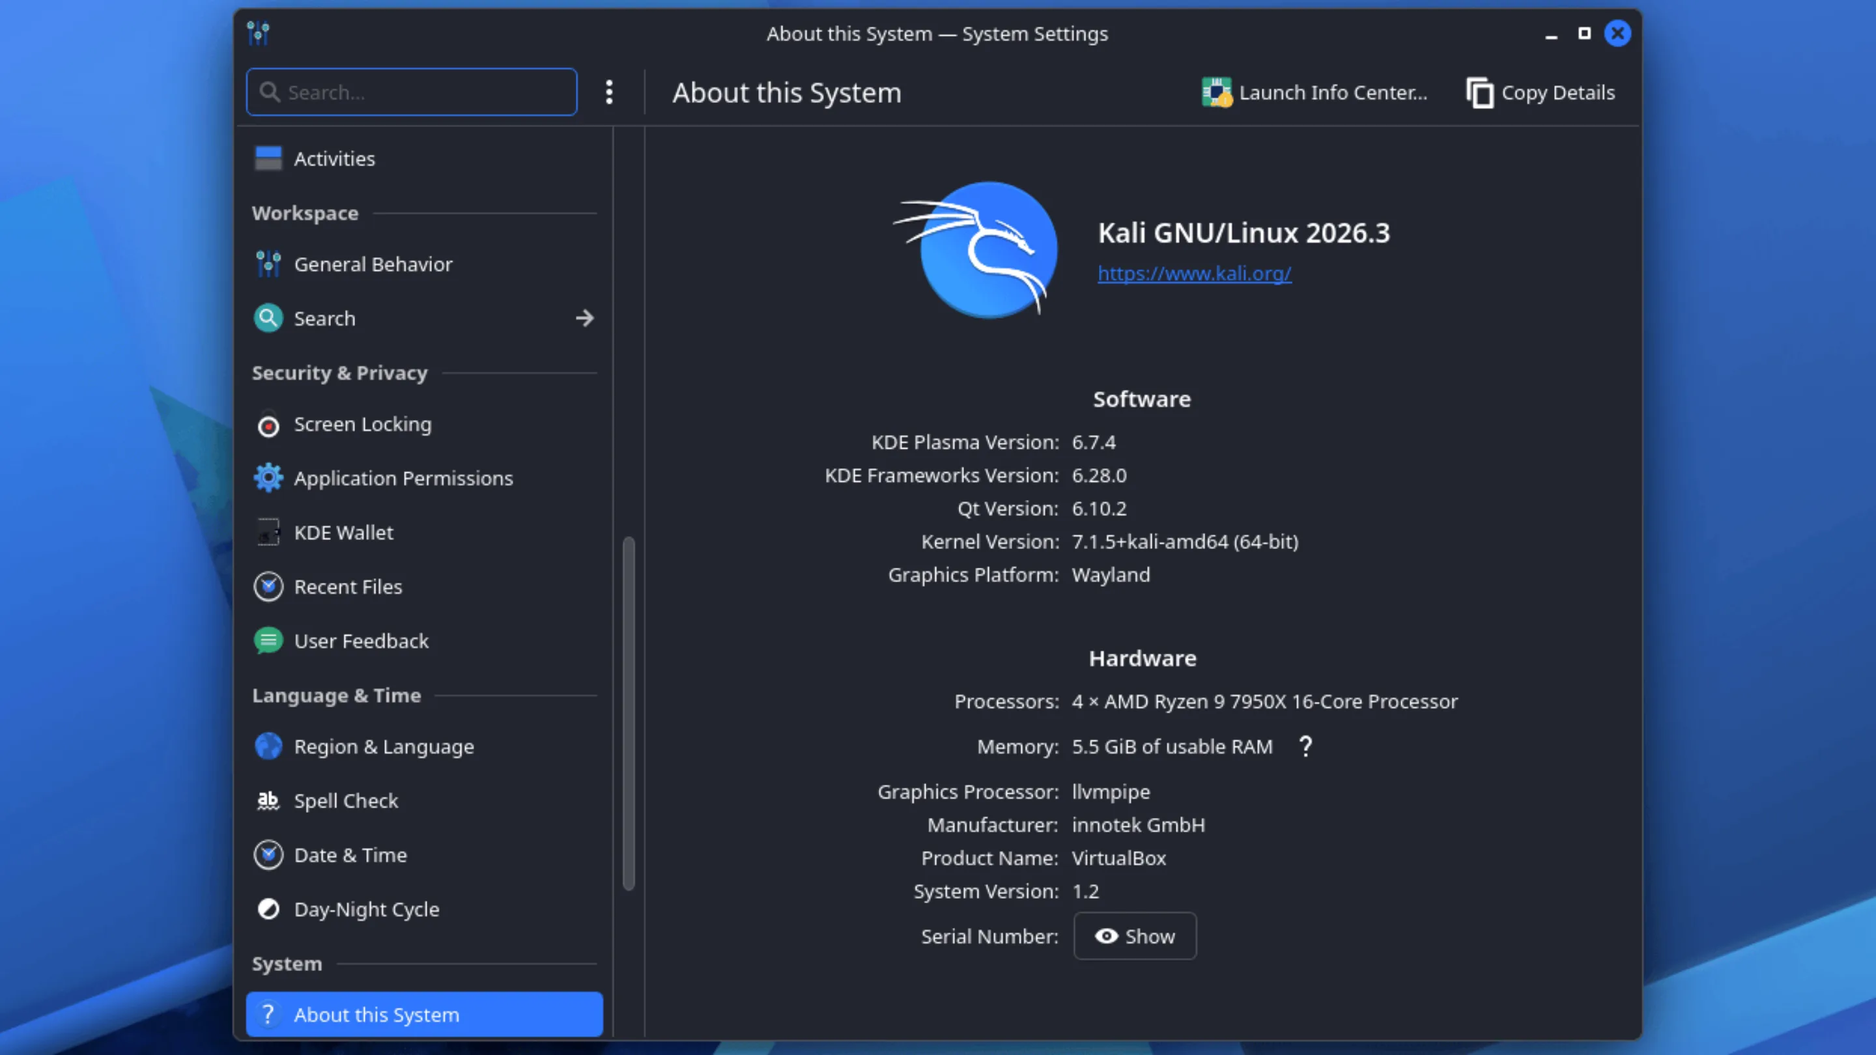
Task: Click the Wayland graphics platform value
Action: pos(1111,575)
